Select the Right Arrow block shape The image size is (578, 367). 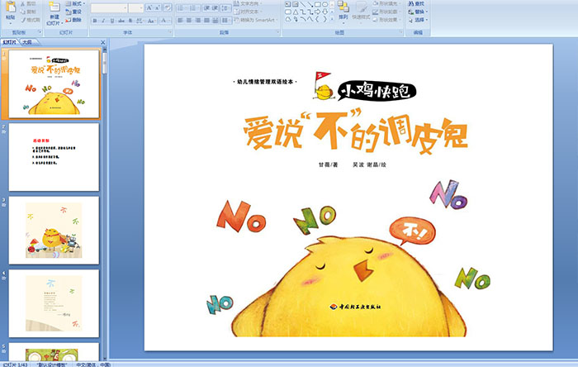point(317,12)
